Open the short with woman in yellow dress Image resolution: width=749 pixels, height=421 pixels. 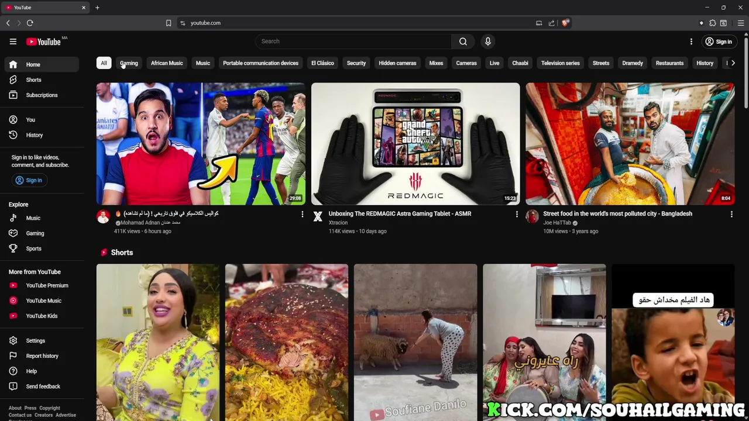[158, 343]
